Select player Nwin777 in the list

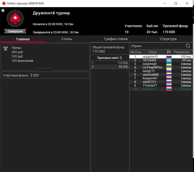click(148, 89)
